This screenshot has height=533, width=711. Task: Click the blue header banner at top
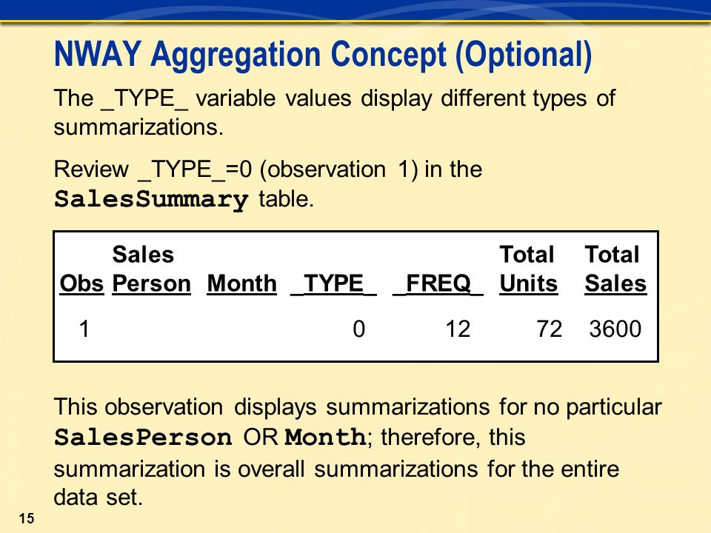click(355, 10)
